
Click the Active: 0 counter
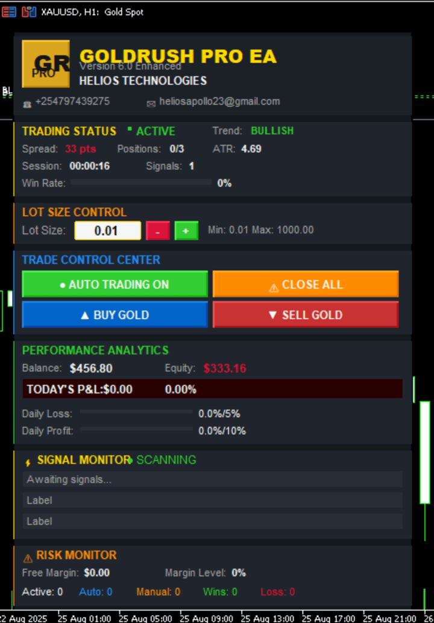pos(43,592)
